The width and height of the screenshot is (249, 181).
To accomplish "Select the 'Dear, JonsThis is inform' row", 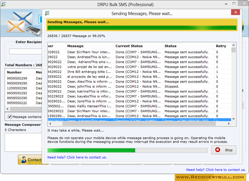I will click(x=139, y=101).
